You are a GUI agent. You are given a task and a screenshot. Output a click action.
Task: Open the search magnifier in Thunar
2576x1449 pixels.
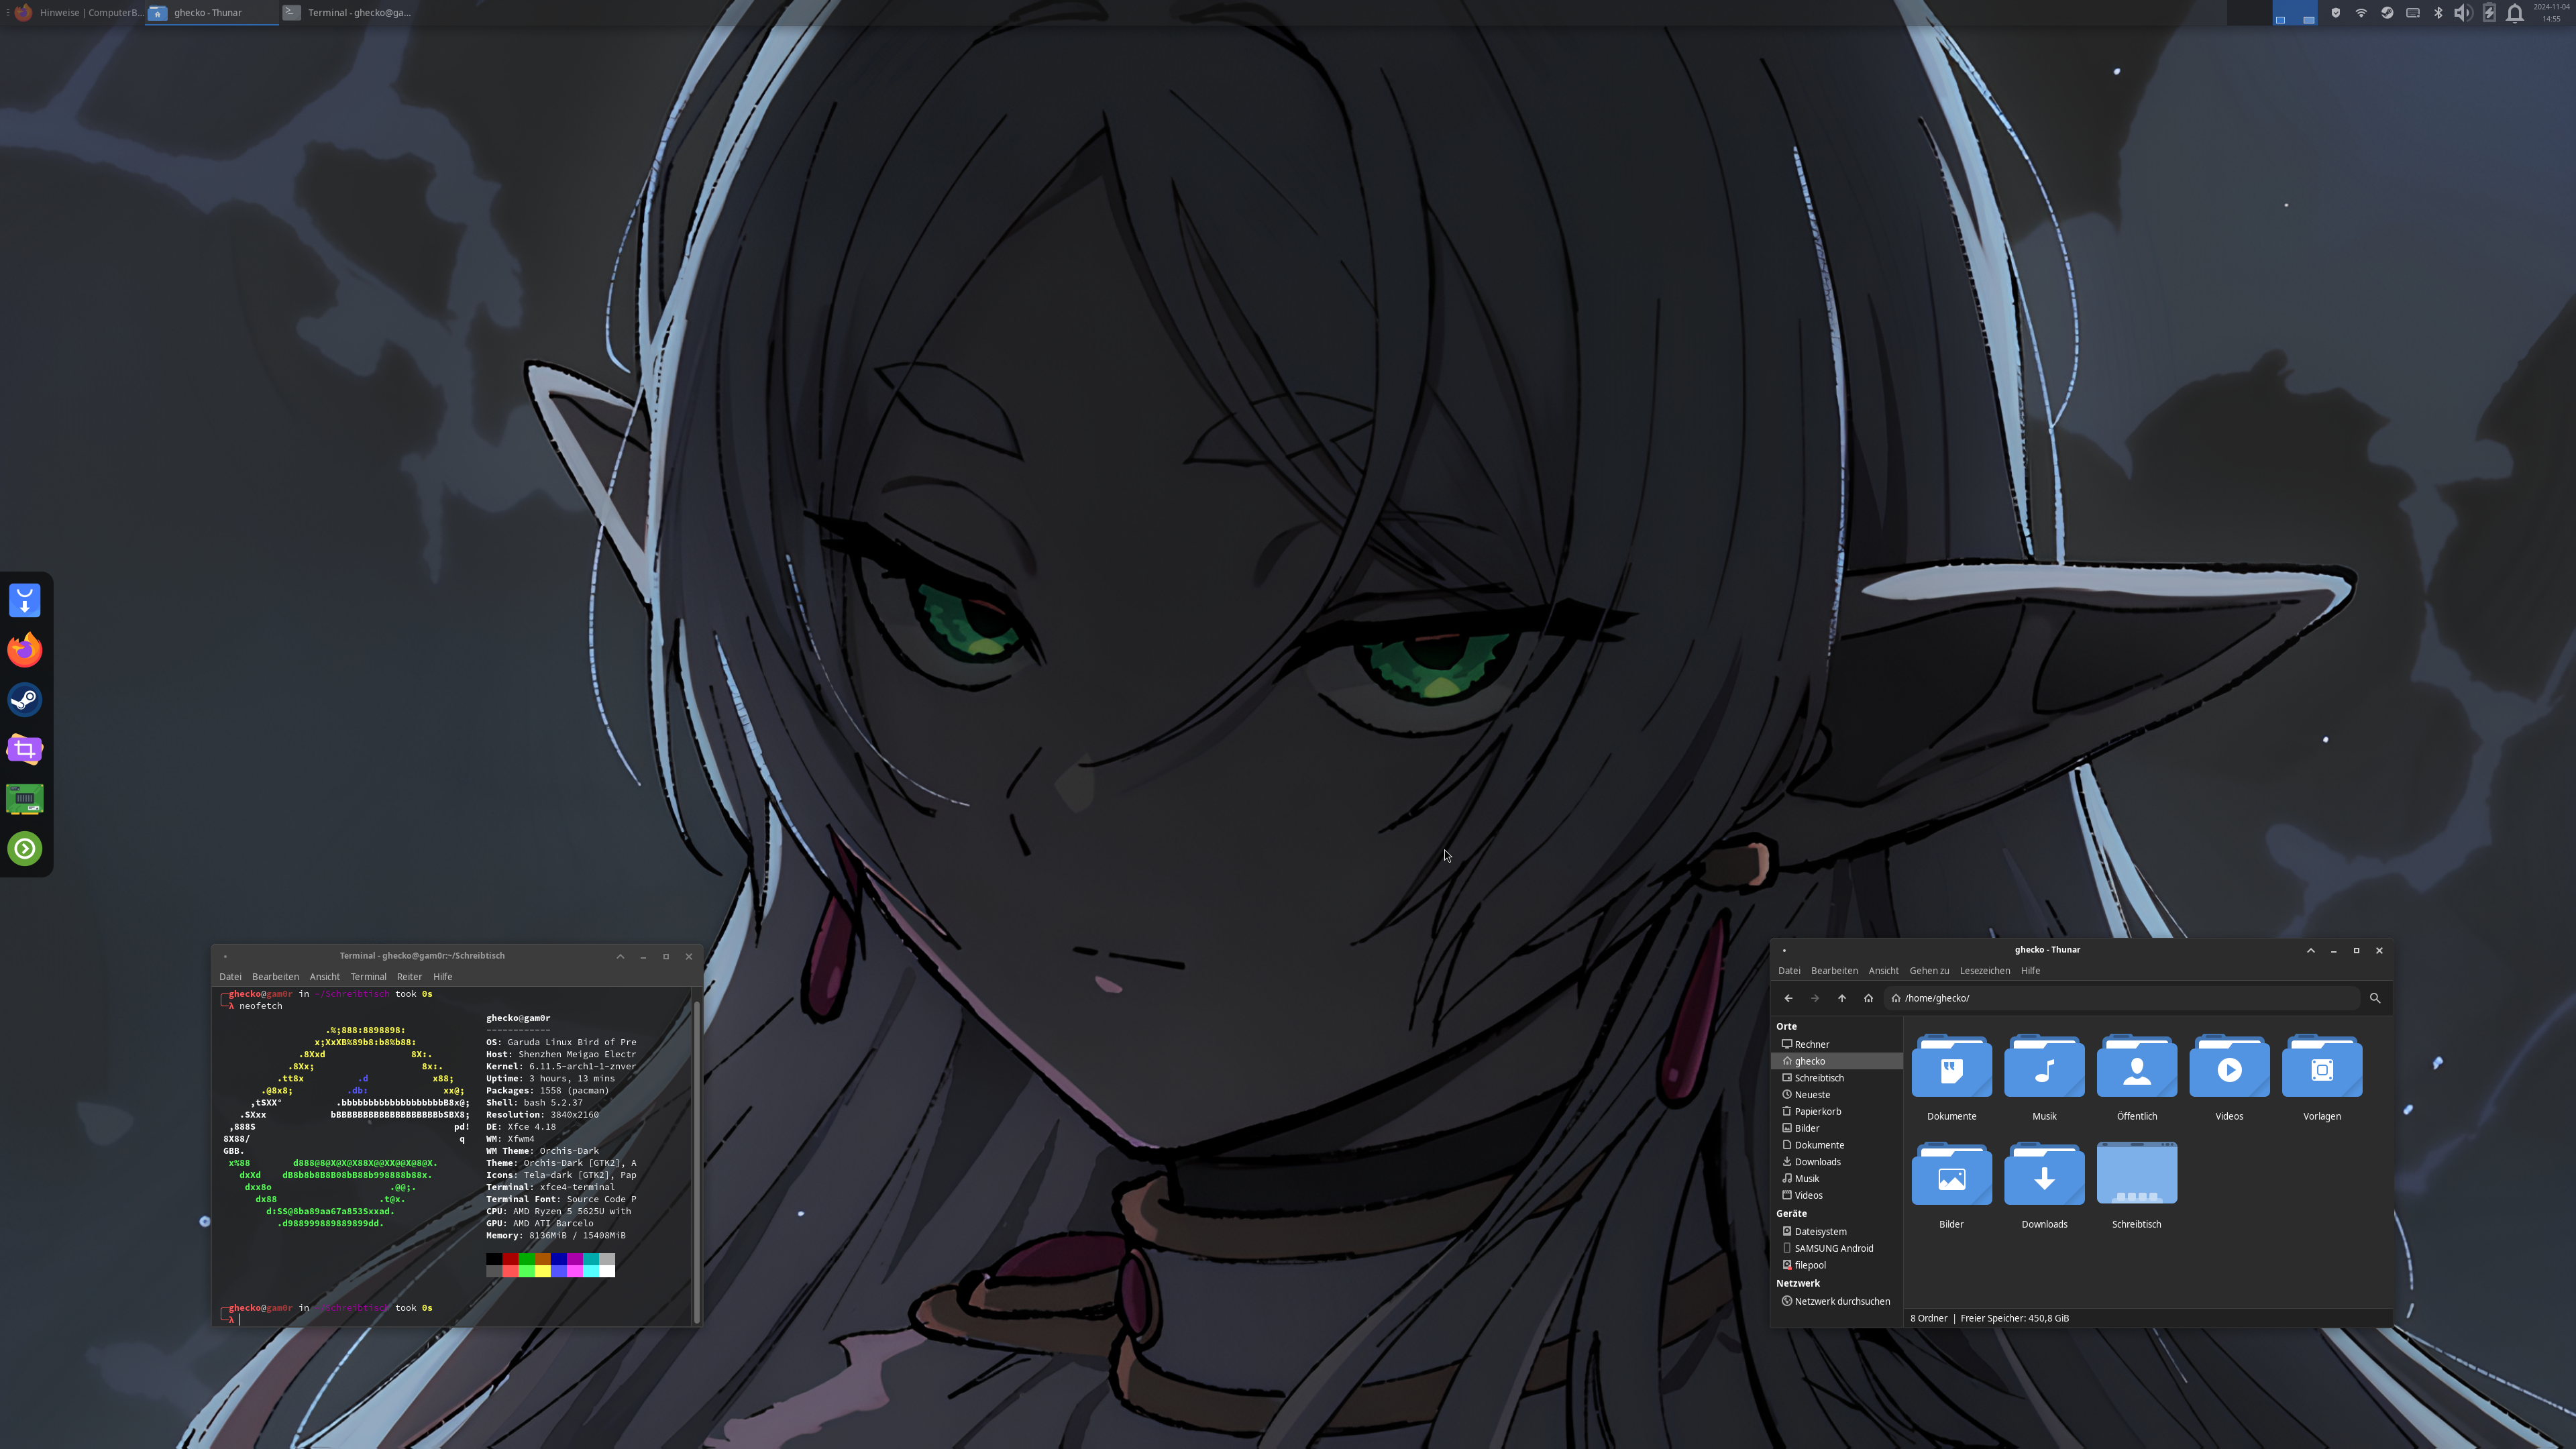(x=2375, y=998)
